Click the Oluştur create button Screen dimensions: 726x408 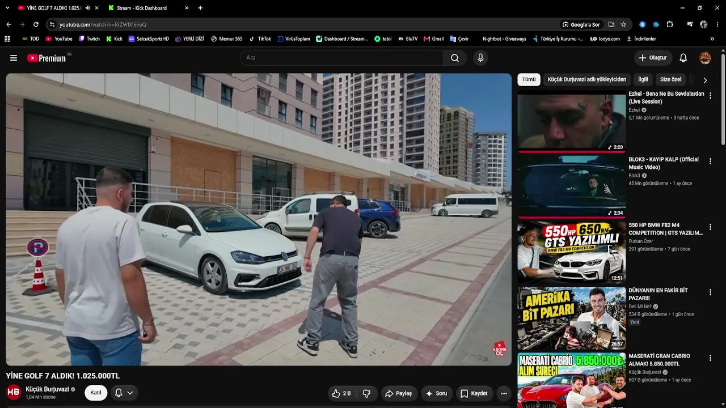click(x=653, y=58)
